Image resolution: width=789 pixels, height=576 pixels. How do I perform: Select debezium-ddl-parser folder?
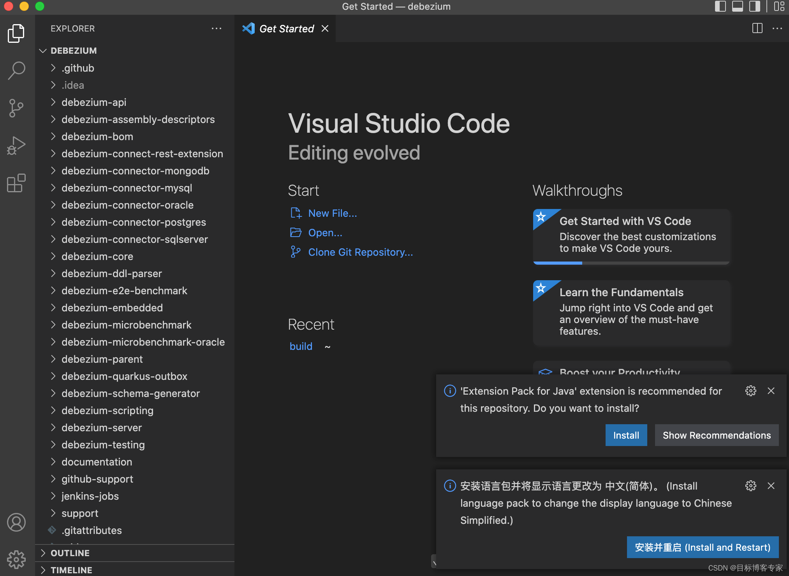(x=135, y=273)
